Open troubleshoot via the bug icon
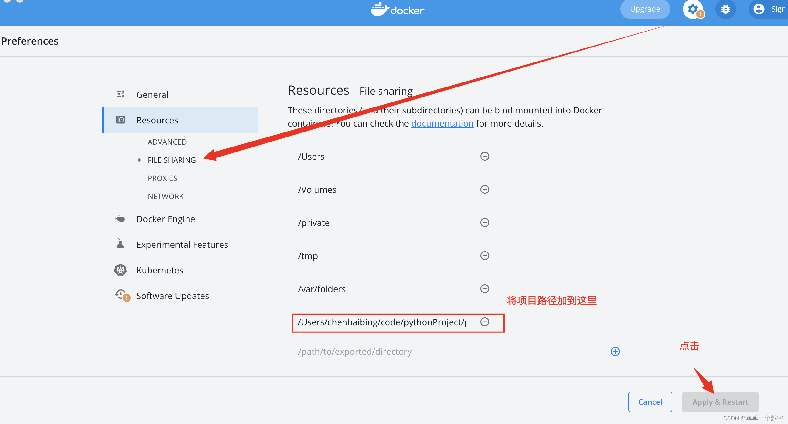Screen dimensions: 788x424 click(x=725, y=9)
